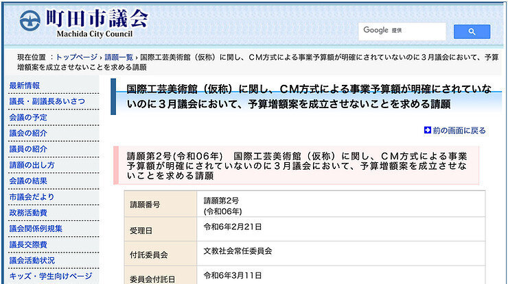The image size is (508, 284).
Task: Click the arrow icon beside 前の画面に戻る
Action: point(427,130)
